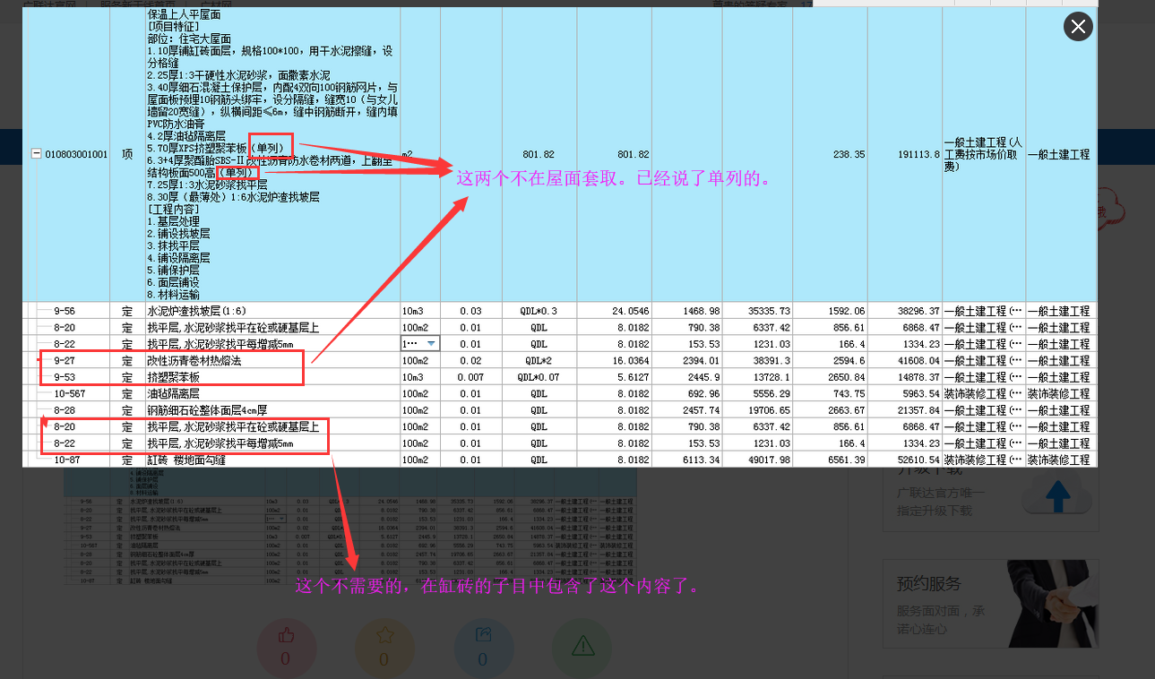Click the unit price 2445.9

click(703, 377)
